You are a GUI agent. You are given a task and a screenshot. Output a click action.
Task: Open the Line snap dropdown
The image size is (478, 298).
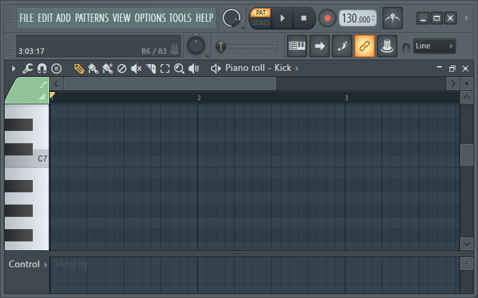(x=434, y=46)
